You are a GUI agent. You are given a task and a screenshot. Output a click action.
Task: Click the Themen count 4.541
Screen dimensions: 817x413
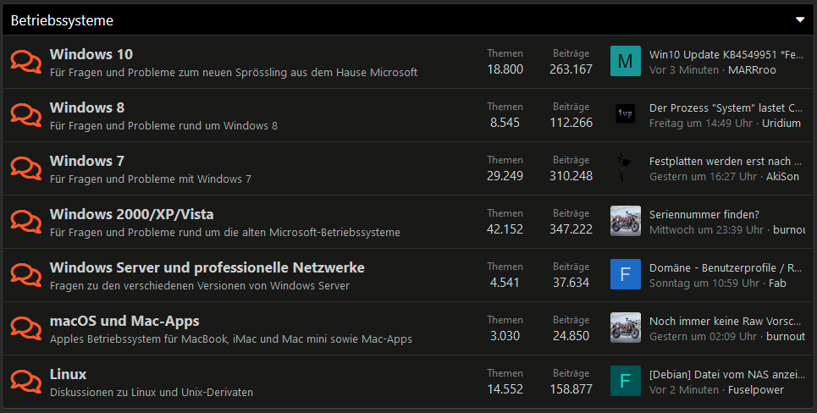(x=505, y=283)
